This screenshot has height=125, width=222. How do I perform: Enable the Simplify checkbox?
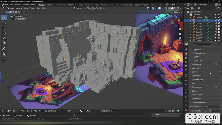pyautogui.click(x=193, y=76)
